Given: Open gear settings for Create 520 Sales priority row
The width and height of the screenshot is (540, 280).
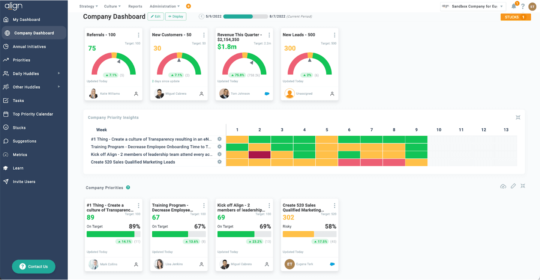Looking at the screenshot, I should tap(220, 162).
